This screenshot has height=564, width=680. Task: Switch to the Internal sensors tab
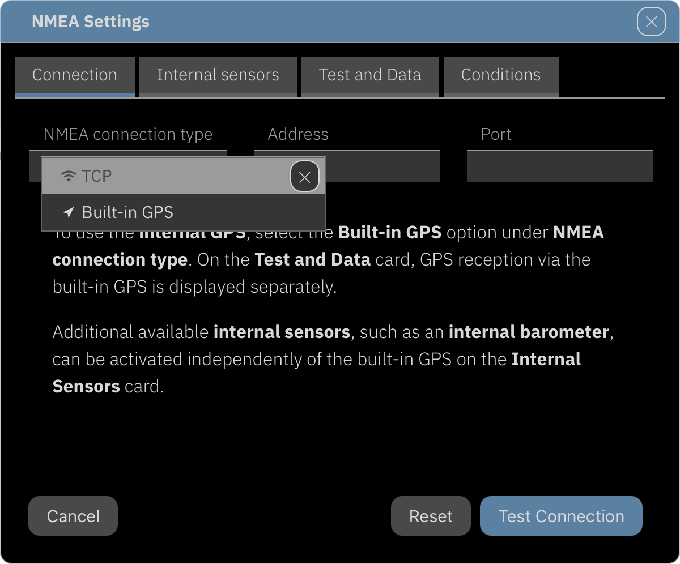pos(218,74)
